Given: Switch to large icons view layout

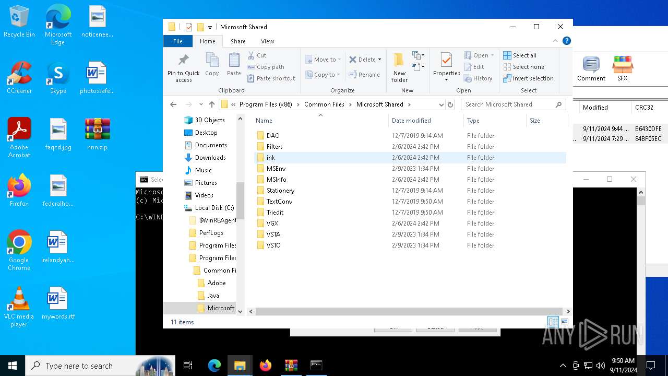Looking at the screenshot, I should (564, 322).
